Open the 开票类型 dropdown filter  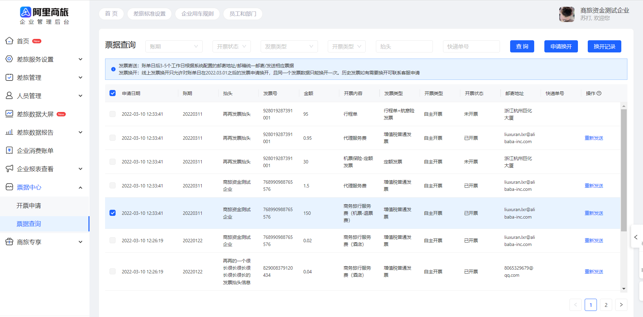[x=346, y=46]
